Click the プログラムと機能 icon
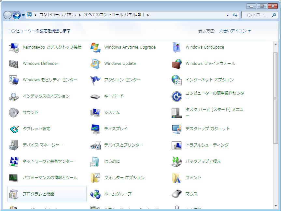 click(14, 194)
